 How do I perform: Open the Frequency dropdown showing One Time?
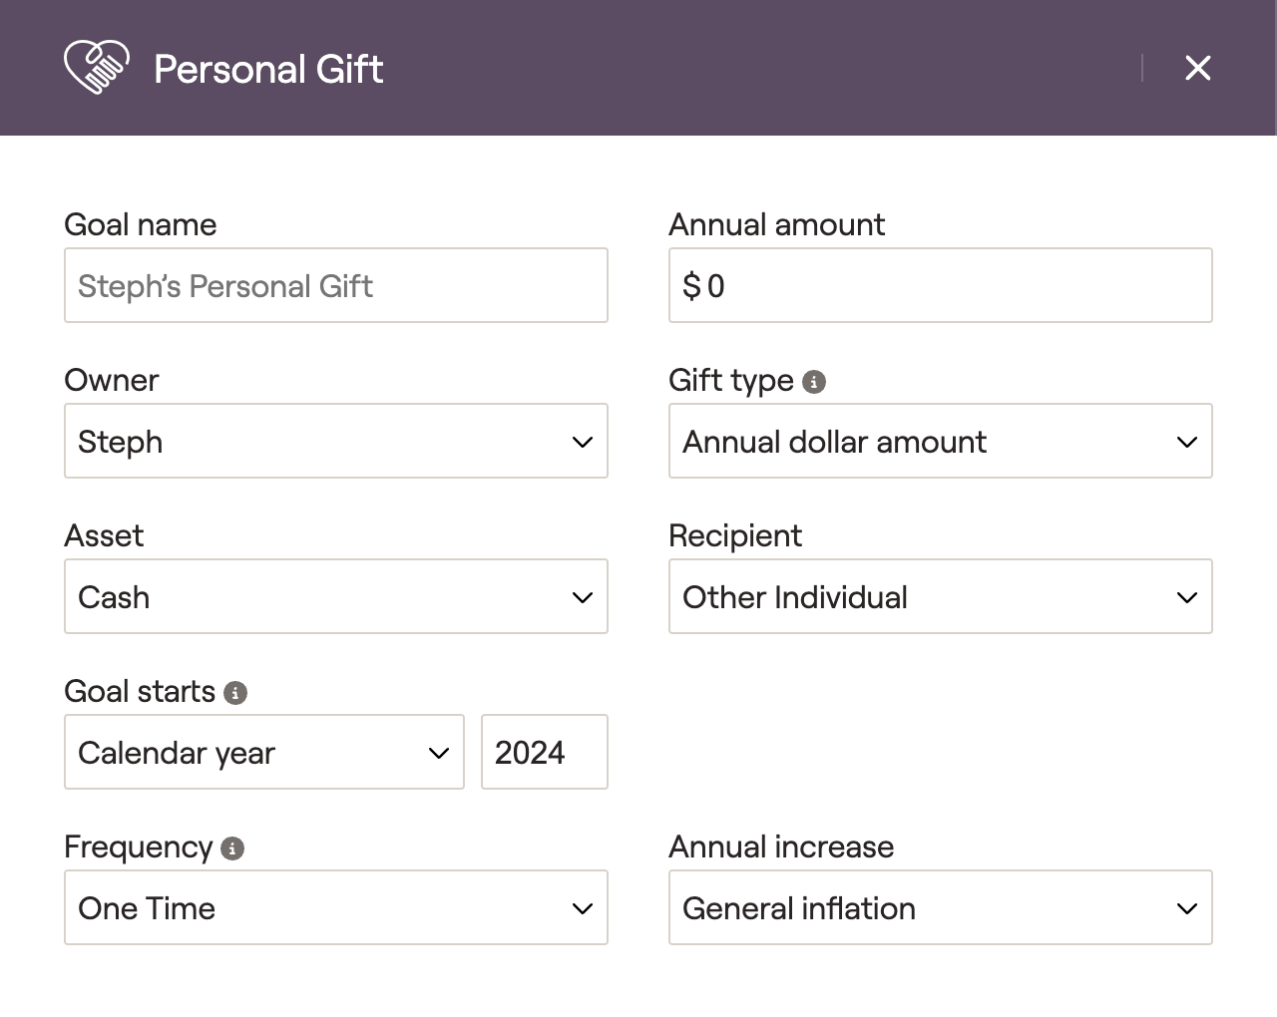tap(335, 907)
